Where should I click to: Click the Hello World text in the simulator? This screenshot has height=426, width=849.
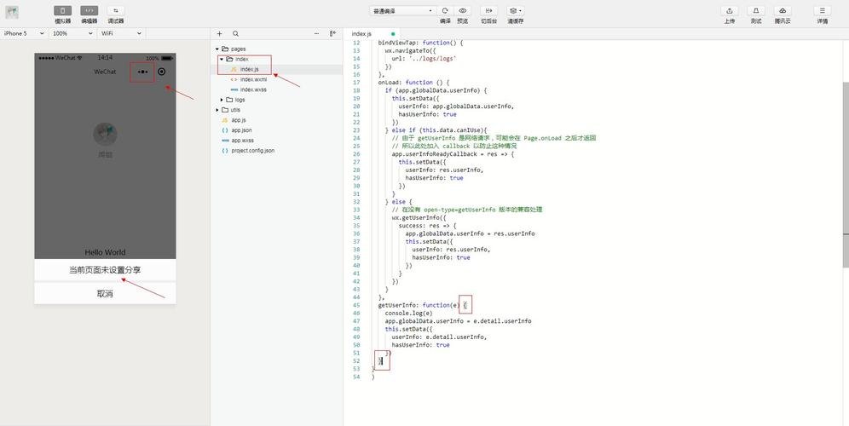point(105,252)
